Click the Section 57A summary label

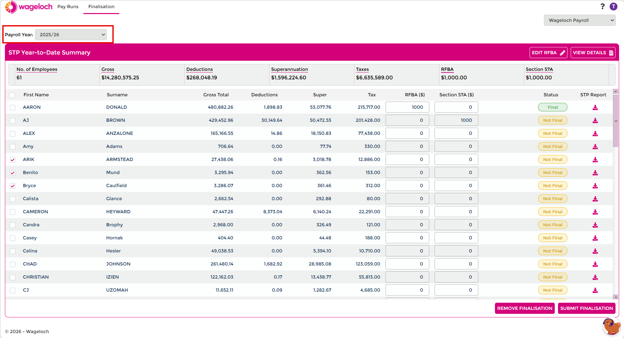pos(539,69)
